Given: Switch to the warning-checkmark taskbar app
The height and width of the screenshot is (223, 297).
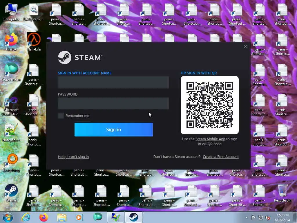Looking at the screenshot, I should 115,217.
